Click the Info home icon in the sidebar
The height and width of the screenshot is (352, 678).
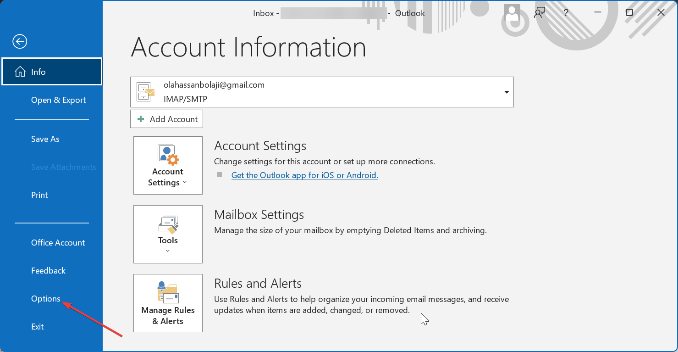20,72
